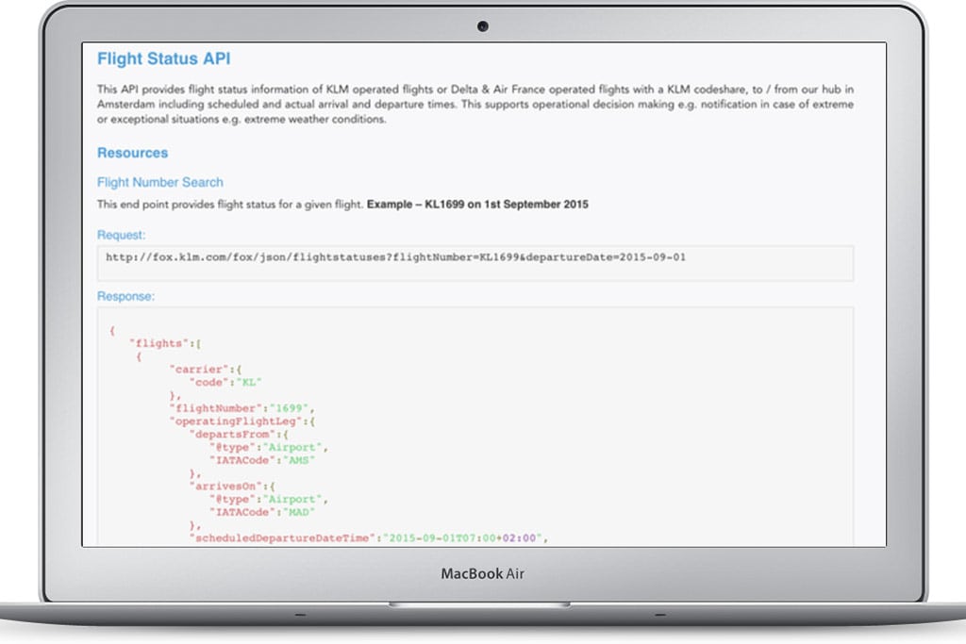This screenshot has width=966, height=644.
Task: Click the request URL code box
Action: tap(475, 263)
